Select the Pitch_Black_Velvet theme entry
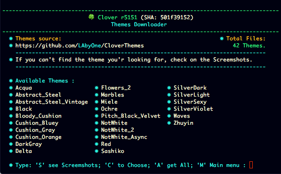Image resolution: width=281 pixels, height=174 pixels. [x=131, y=116]
